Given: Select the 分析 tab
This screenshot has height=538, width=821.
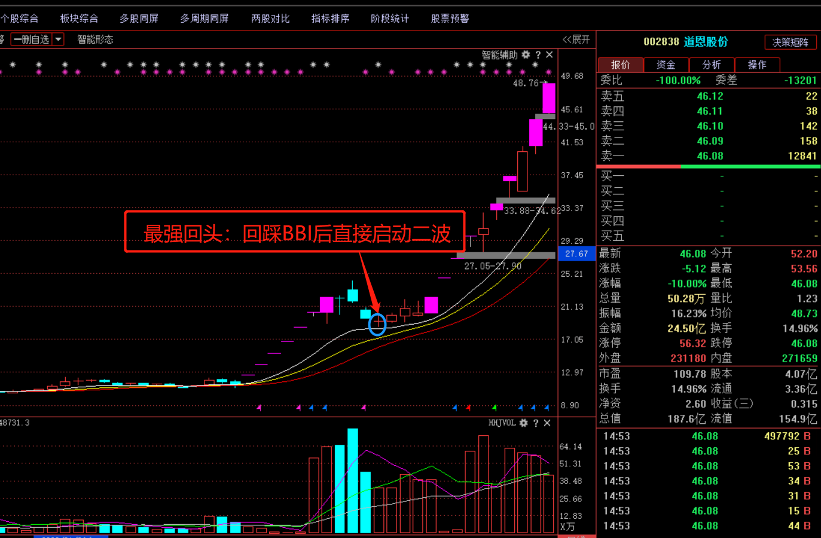Looking at the screenshot, I should tap(711, 65).
